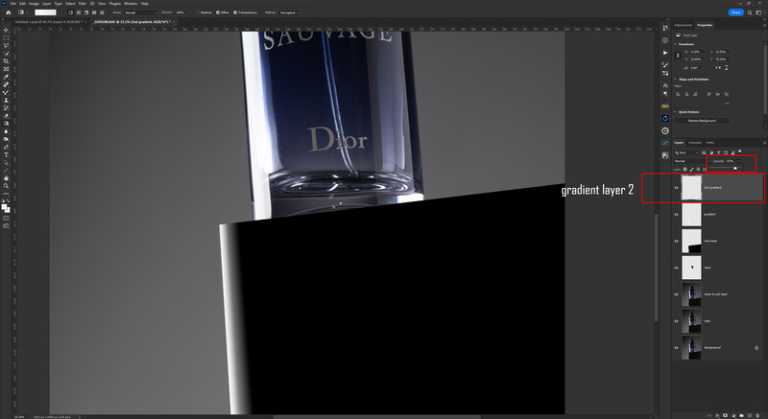Click the layer Opacity value field
Viewport: 768px width, 419px height.
pyautogui.click(x=731, y=161)
